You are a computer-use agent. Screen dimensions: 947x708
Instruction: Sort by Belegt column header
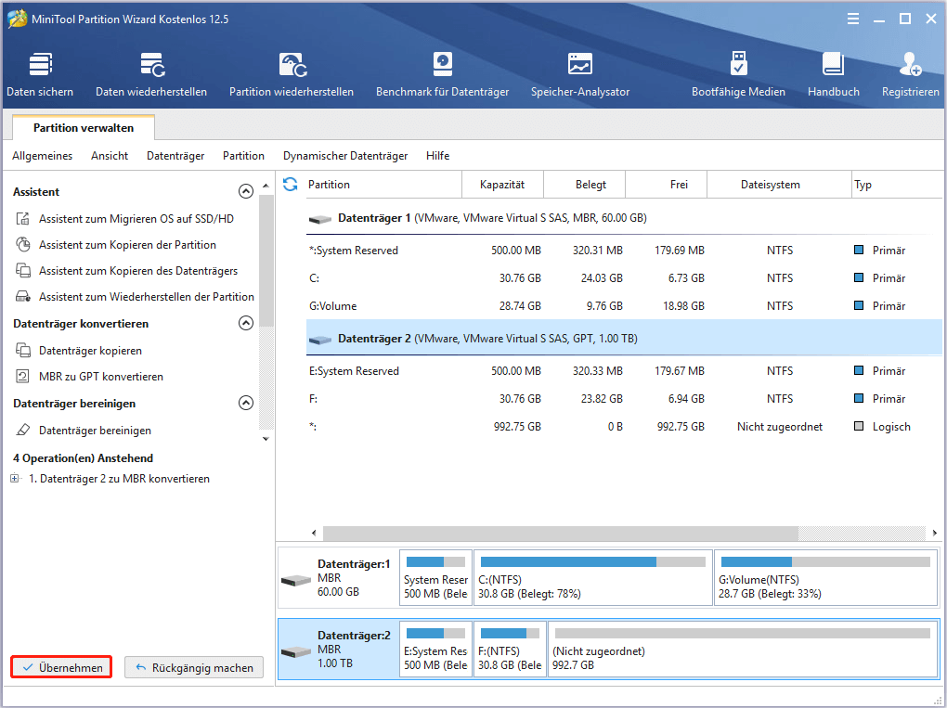[585, 184]
